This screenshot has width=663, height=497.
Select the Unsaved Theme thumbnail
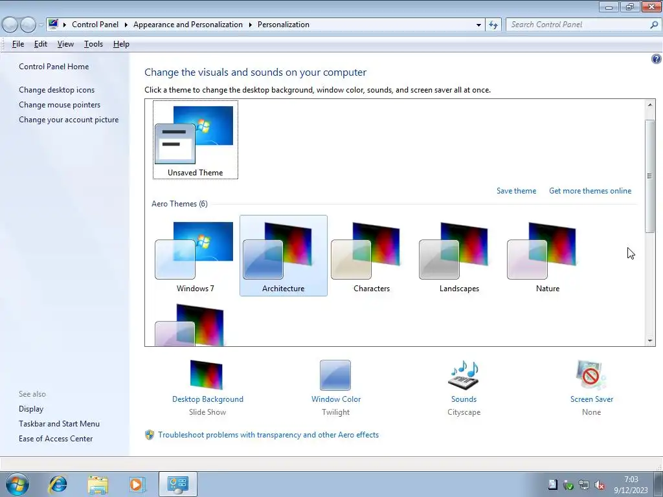[x=196, y=140]
